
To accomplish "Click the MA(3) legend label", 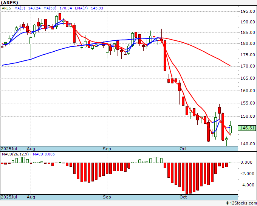I will (20, 8).
